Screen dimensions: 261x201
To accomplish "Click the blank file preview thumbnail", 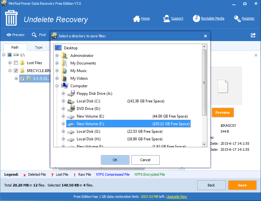I will pos(223,86).
